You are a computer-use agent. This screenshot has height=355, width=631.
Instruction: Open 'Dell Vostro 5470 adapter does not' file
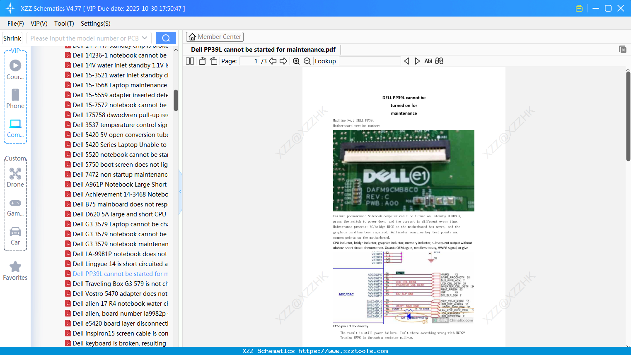(116, 294)
